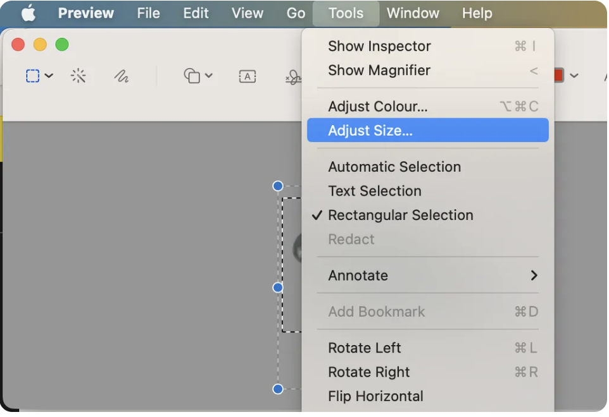Open the selection handle at bottom of selection
This screenshot has height=417, width=609.
277,389
